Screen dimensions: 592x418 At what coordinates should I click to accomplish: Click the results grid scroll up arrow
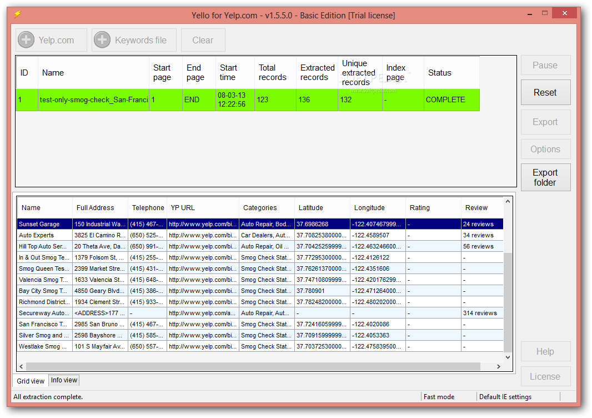point(508,201)
